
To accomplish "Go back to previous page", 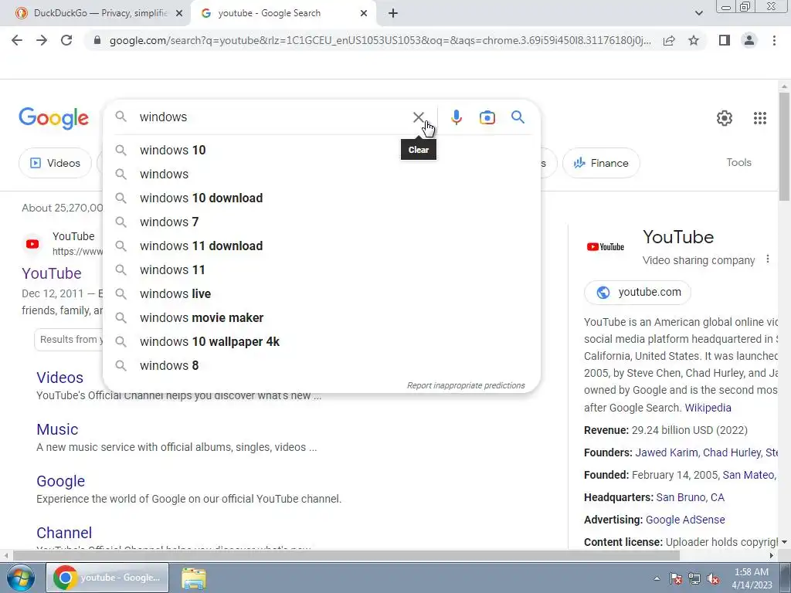I will [17, 40].
